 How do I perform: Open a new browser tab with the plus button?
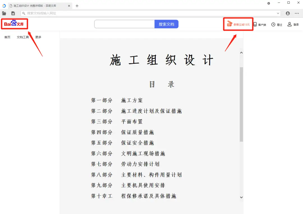(77, 6)
